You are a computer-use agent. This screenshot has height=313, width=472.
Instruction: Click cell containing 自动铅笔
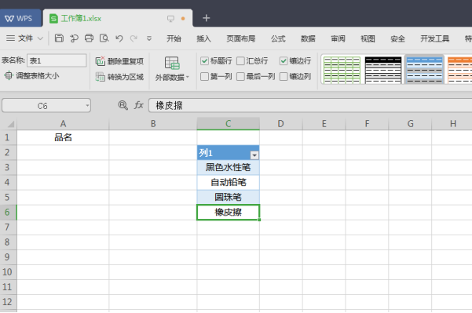[229, 182]
